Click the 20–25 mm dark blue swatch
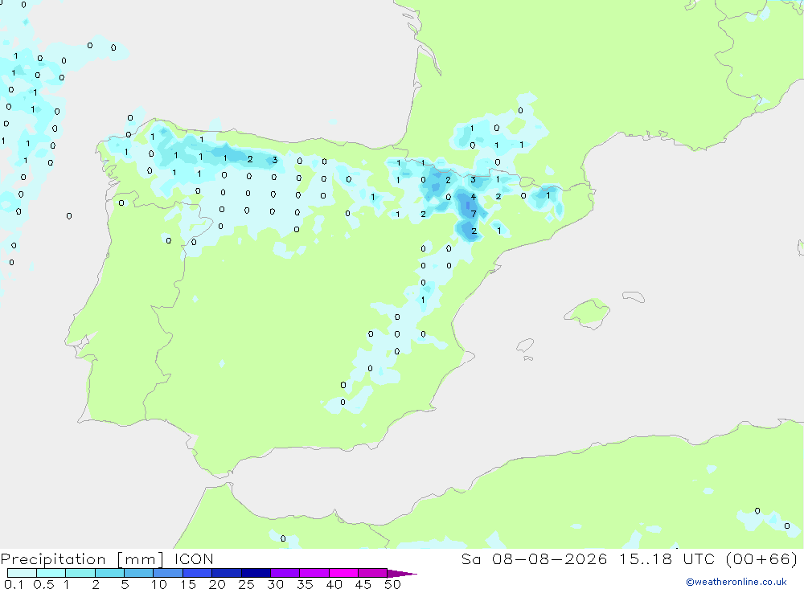804x589 pixels. [x=227, y=573]
